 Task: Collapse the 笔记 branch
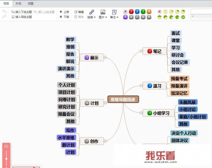tap(141, 51)
